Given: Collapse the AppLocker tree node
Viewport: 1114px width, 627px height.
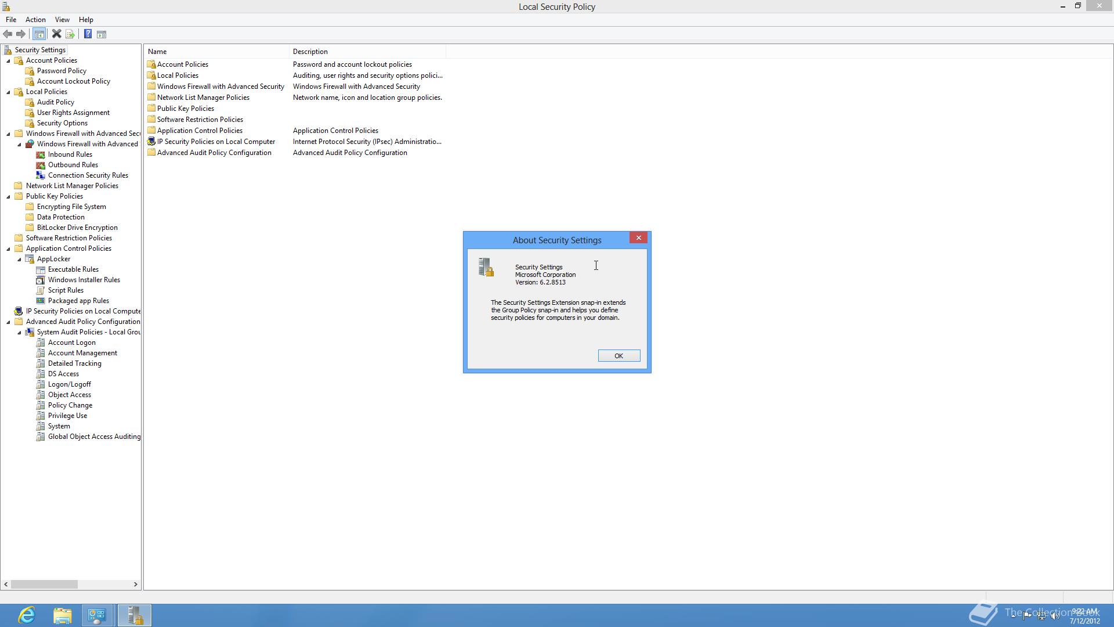Looking at the screenshot, I should point(20,260).
